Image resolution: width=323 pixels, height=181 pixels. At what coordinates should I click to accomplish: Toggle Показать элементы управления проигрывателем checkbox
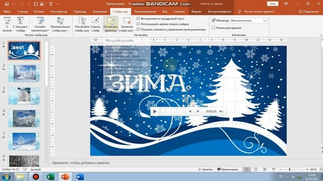point(138,30)
